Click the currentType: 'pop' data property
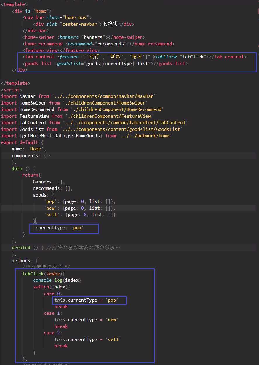The height and width of the screenshot is (365, 259). pos(60,228)
